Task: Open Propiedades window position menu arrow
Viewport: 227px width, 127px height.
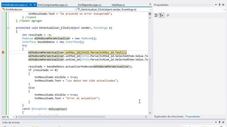Action: tap(216, 5)
